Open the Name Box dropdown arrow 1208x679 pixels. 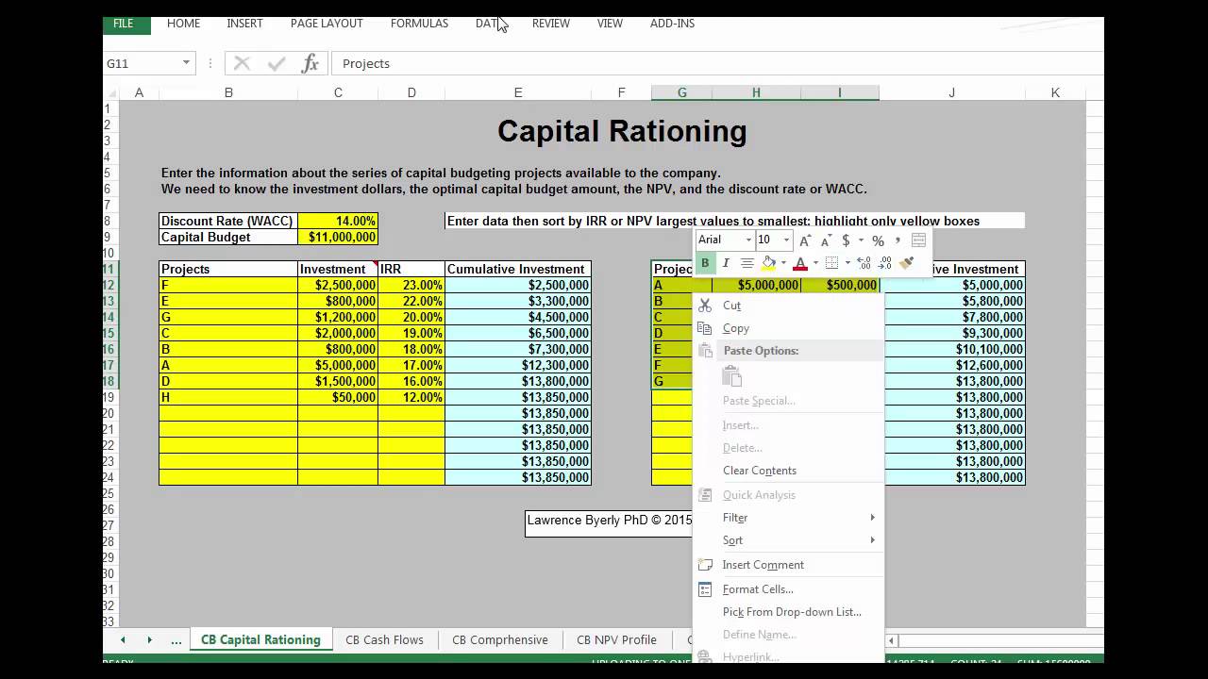pyautogui.click(x=186, y=63)
